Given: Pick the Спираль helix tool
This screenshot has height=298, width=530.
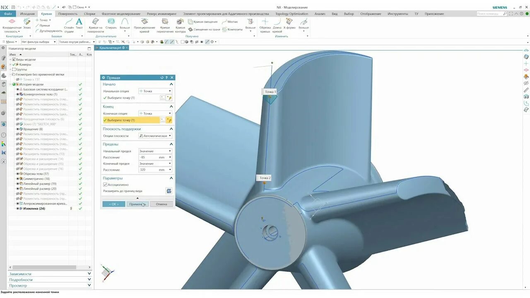Looking at the screenshot, I should pyautogui.click(x=111, y=24).
